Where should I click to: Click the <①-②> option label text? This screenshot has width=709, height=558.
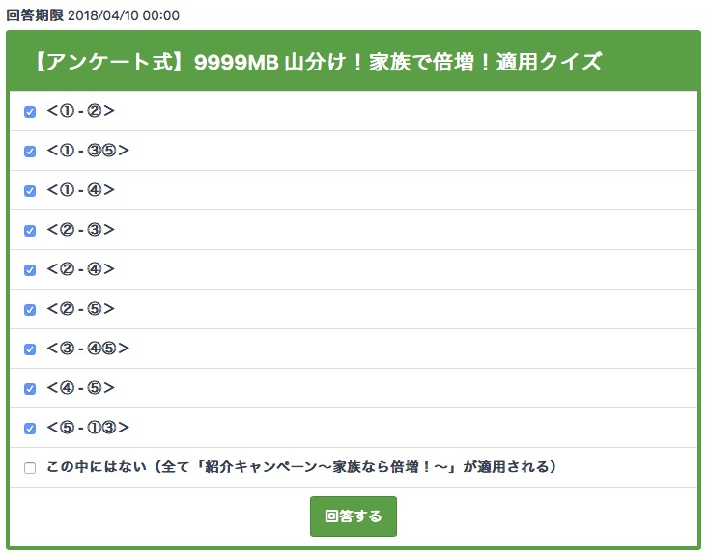[81, 111]
